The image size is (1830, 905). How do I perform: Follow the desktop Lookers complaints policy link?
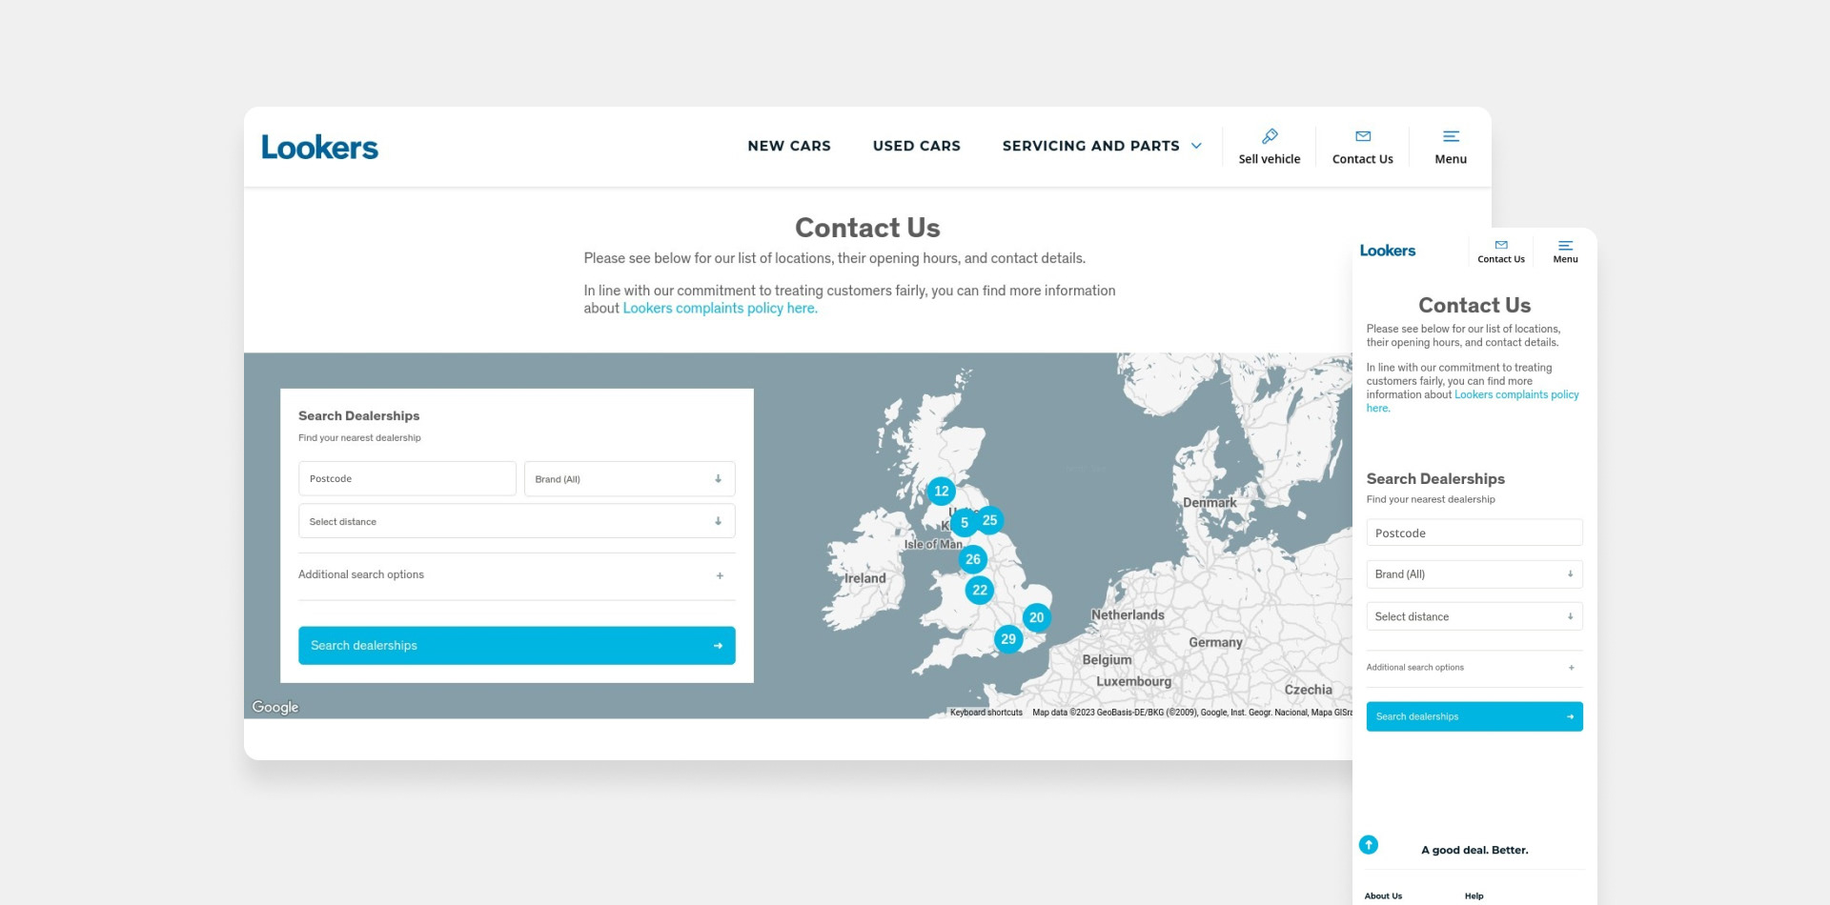tap(720, 308)
